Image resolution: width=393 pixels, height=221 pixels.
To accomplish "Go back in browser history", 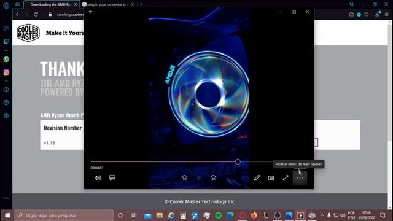I will (x=17, y=15).
